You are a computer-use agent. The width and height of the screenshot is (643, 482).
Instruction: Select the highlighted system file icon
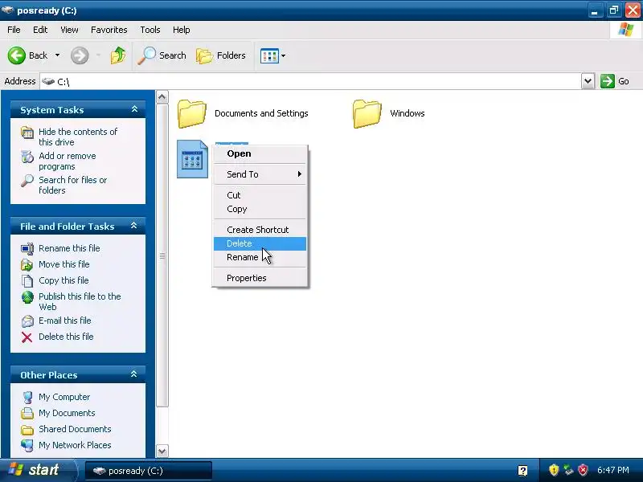[192, 159]
